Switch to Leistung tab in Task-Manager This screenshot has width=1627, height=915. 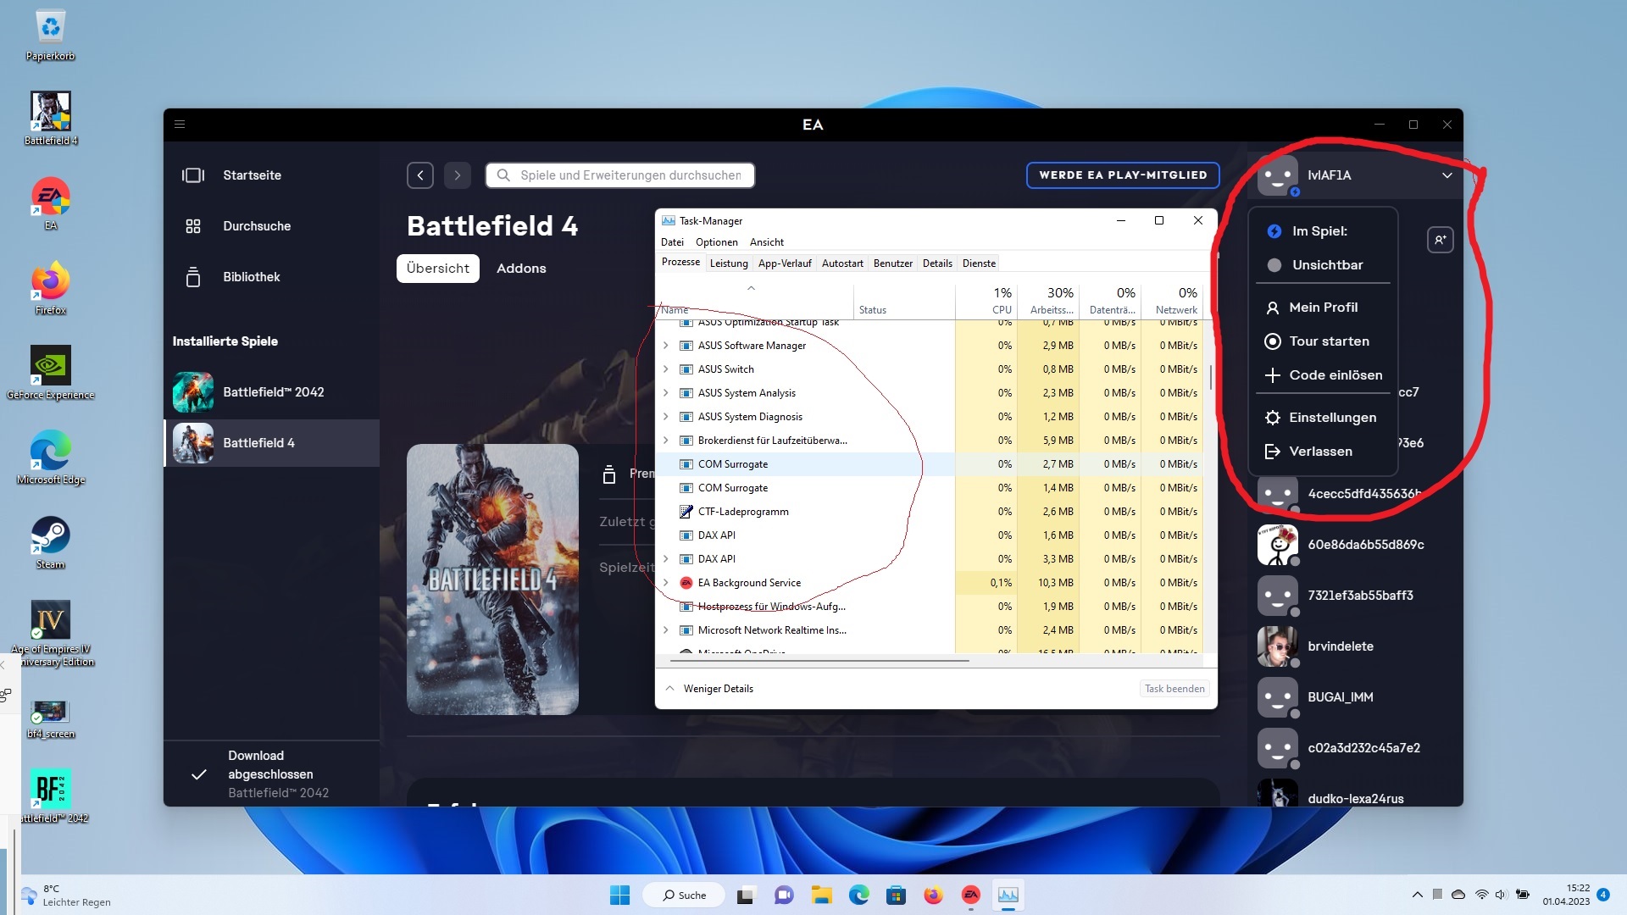click(729, 263)
